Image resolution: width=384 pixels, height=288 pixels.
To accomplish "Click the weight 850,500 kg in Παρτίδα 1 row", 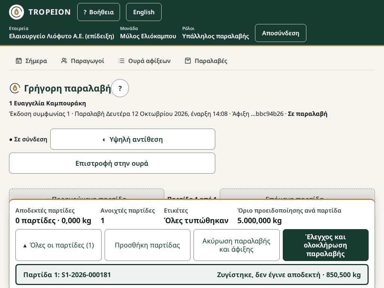I will [x=343, y=275].
